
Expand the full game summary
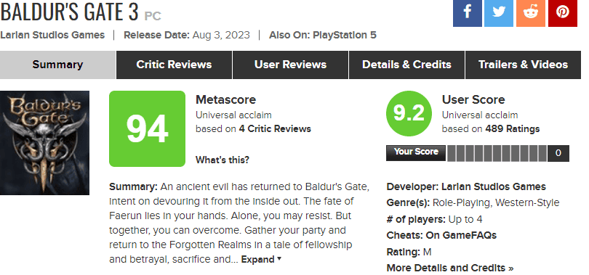point(261,259)
